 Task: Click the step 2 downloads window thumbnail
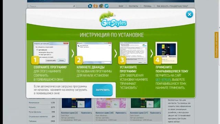click(94, 53)
